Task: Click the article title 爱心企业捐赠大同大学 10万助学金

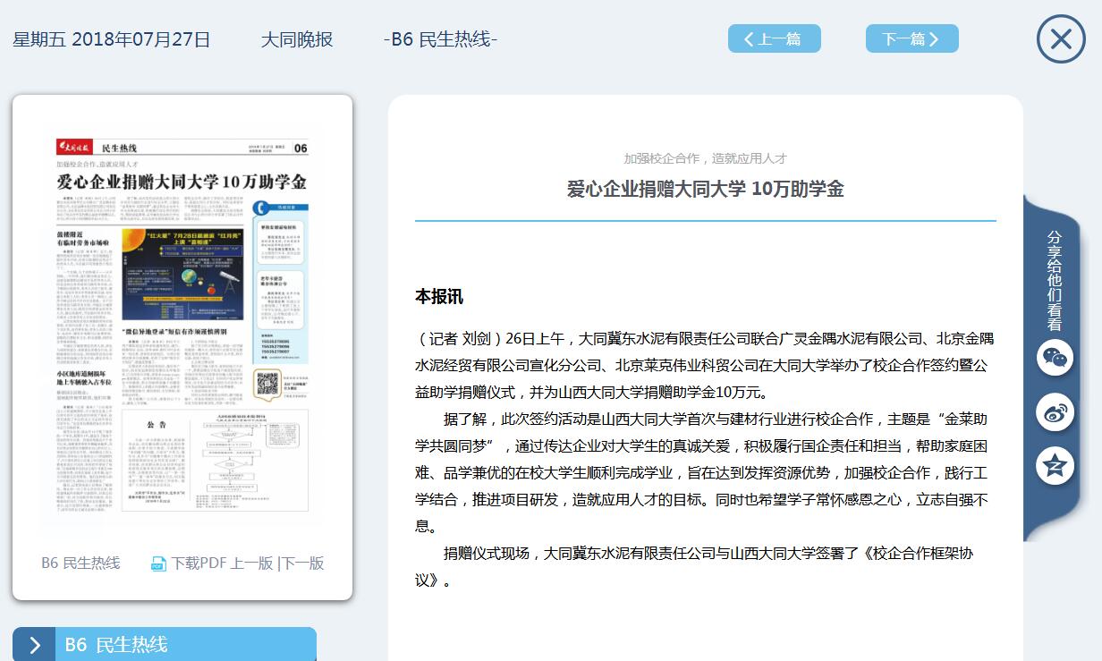Action: [x=705, y=189]
